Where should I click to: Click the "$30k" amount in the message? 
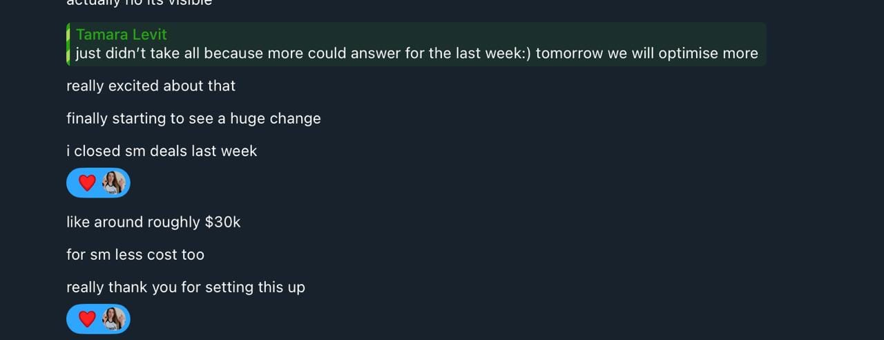[222, 222]
